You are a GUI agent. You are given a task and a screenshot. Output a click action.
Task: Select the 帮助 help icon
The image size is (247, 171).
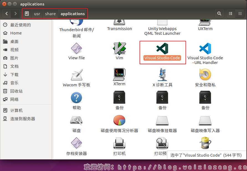pos(76,98)
